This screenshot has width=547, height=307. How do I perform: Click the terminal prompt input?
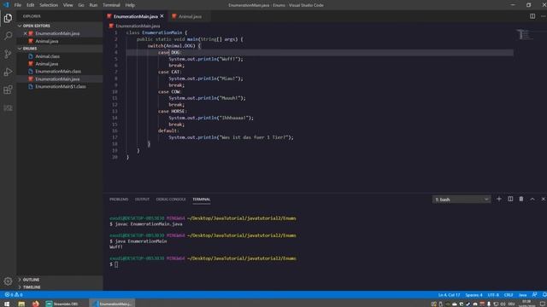(x=116, y=264)
